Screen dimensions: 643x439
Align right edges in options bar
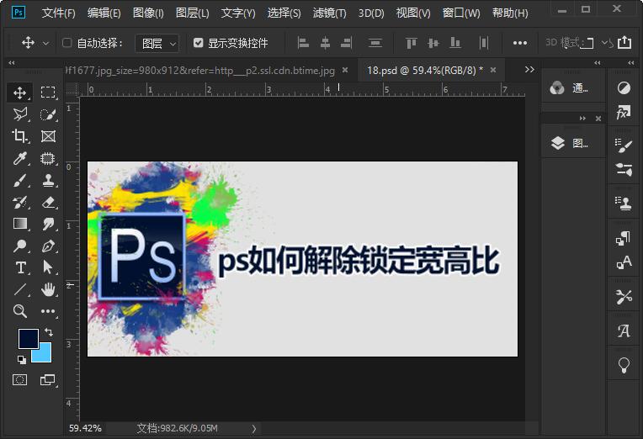tap(347, 43)
